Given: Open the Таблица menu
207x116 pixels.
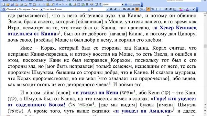Looking at the screenshot, I should pos(59,1).
